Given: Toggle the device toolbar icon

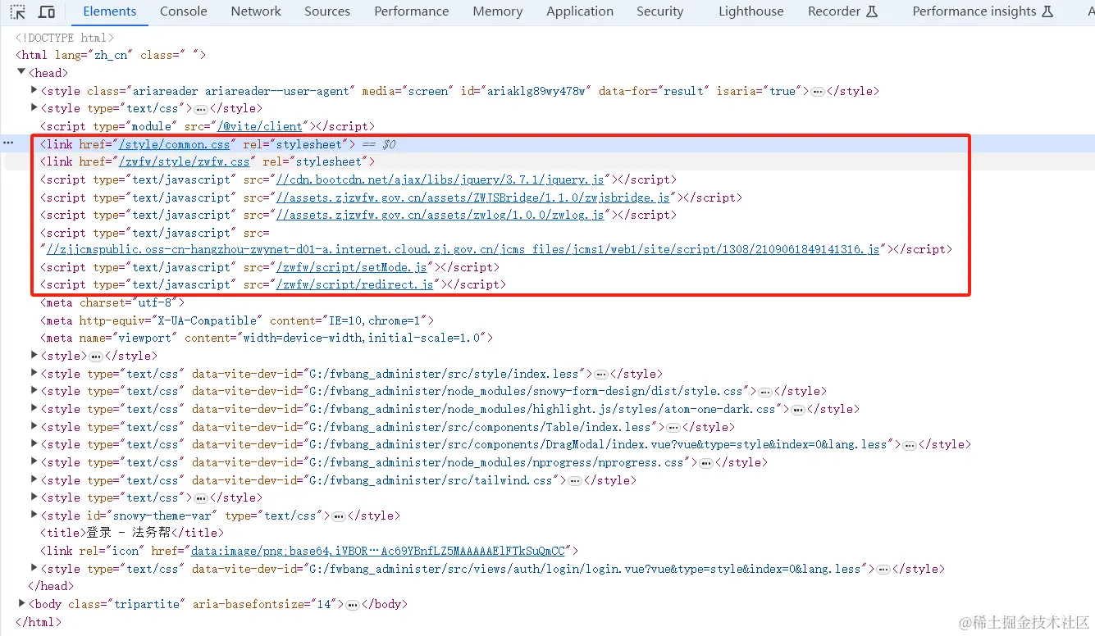Looking at the screenshot, I should click(48, 12).
